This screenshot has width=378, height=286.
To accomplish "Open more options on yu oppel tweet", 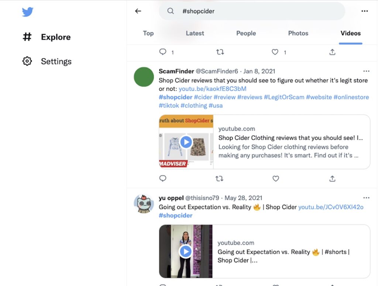I will [366, 198].
